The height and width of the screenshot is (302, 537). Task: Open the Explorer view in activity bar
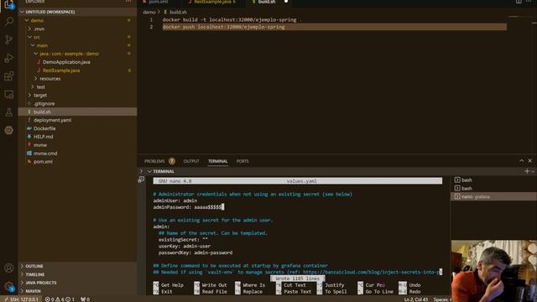tap(8, 4)
